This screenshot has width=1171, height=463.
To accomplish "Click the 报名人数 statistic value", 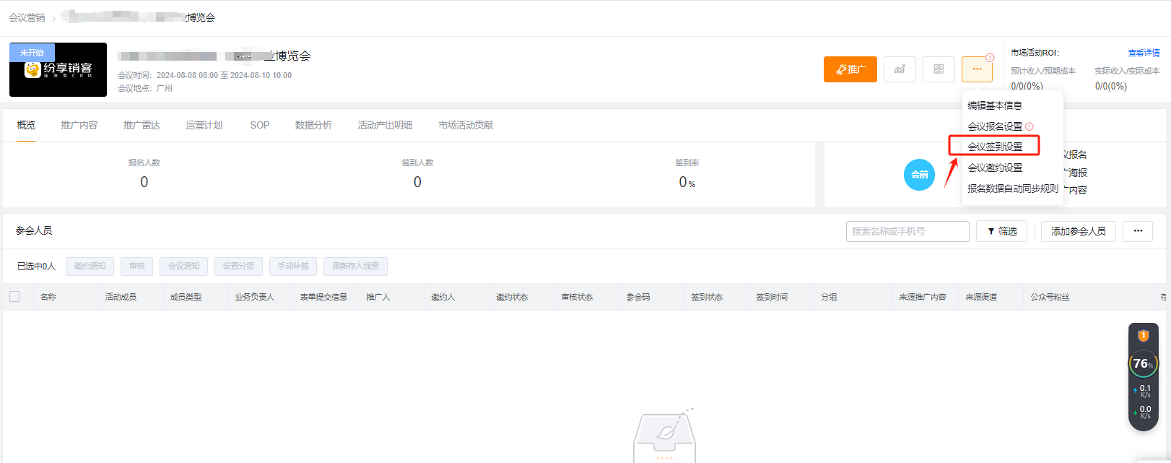I will [x=144, y=182].
